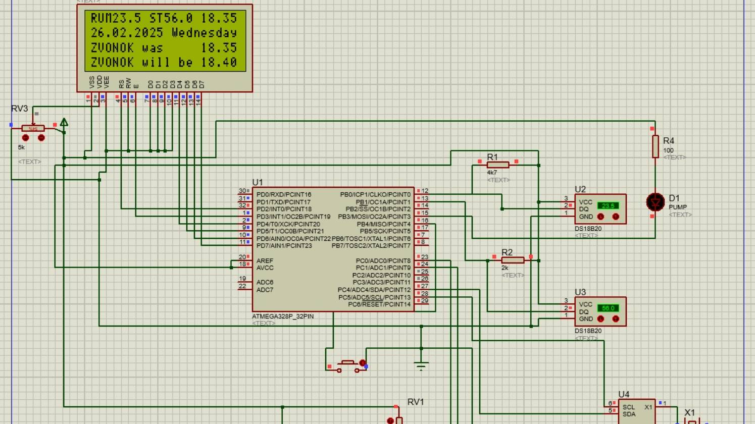Screen dimensions: 755x424
Task: Select the R1 resistor symbol
Action: click(497, 165)
